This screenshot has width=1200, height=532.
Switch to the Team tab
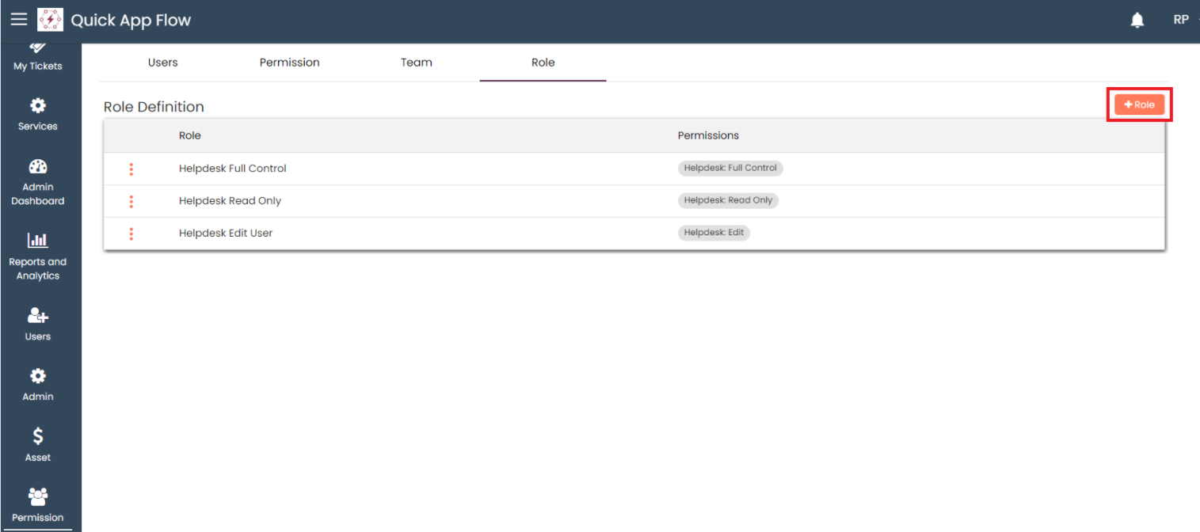pyautogui.click(x=416, y=63)
